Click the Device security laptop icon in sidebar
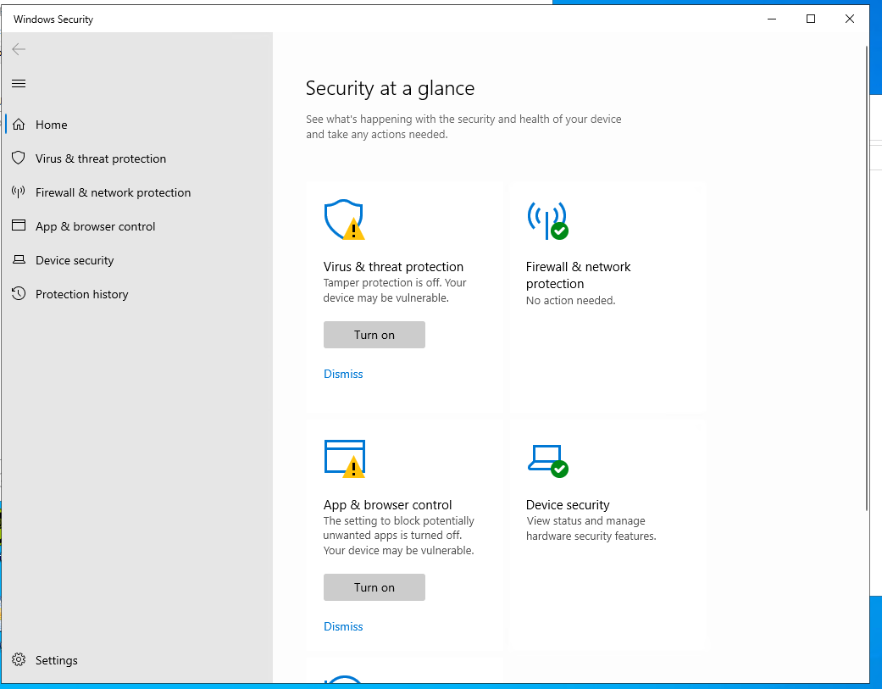882x689 pixels. [x=19, y=259]
